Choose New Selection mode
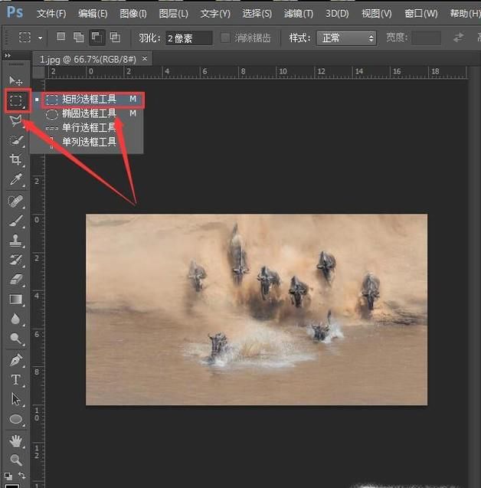The width and height of the screenshot is (481, 488). click(x=61, y=37)
